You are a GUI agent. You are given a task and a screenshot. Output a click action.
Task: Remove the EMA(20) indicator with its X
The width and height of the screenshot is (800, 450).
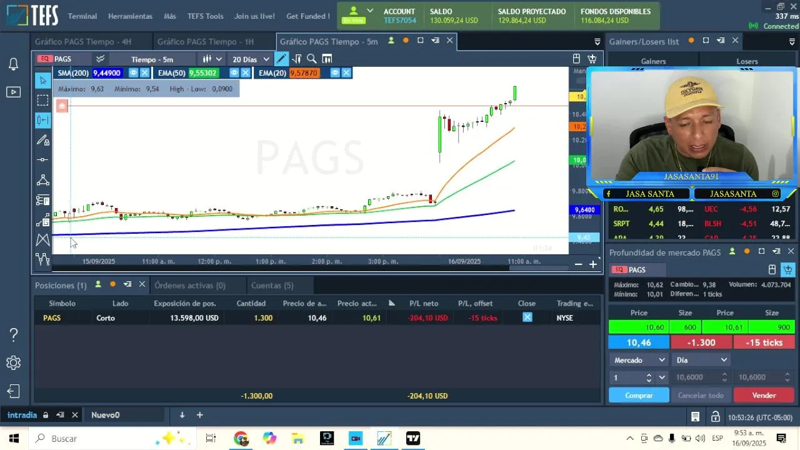[346, 73]
